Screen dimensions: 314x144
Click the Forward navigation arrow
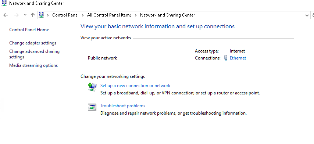[x=17, y=15]
